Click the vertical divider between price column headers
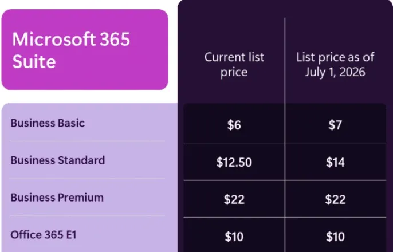This screenshot has height=252, width=393. (285, 63)
